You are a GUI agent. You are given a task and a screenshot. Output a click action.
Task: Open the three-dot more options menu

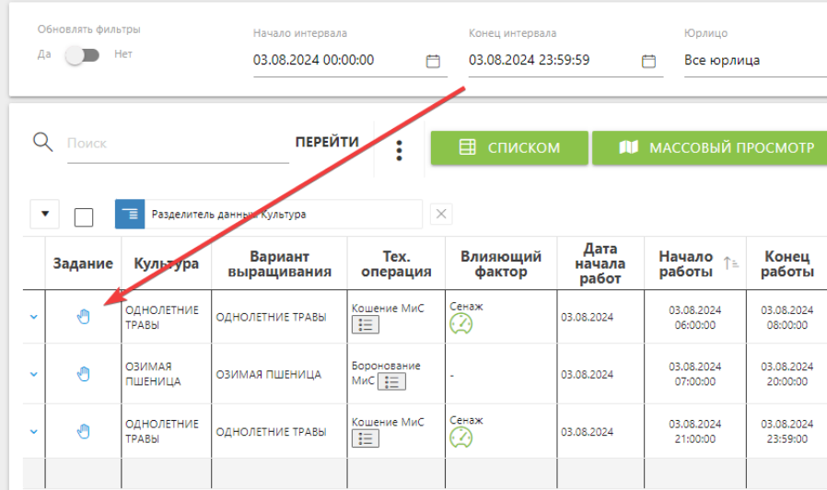[x=399, y=149]
